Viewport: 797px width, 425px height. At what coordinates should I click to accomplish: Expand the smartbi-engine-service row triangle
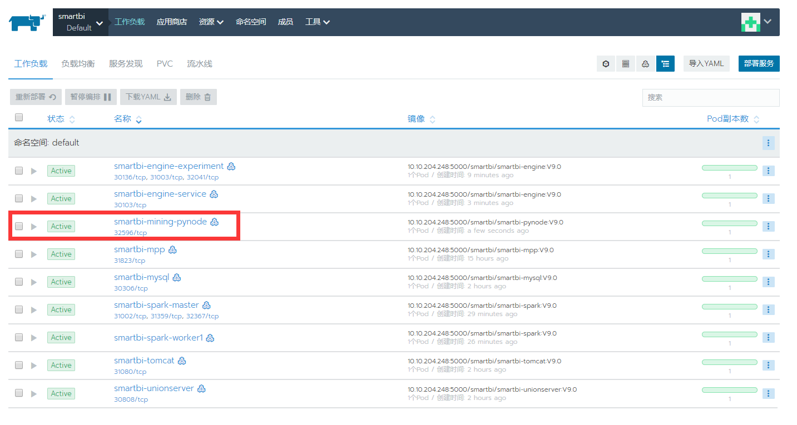34,198
